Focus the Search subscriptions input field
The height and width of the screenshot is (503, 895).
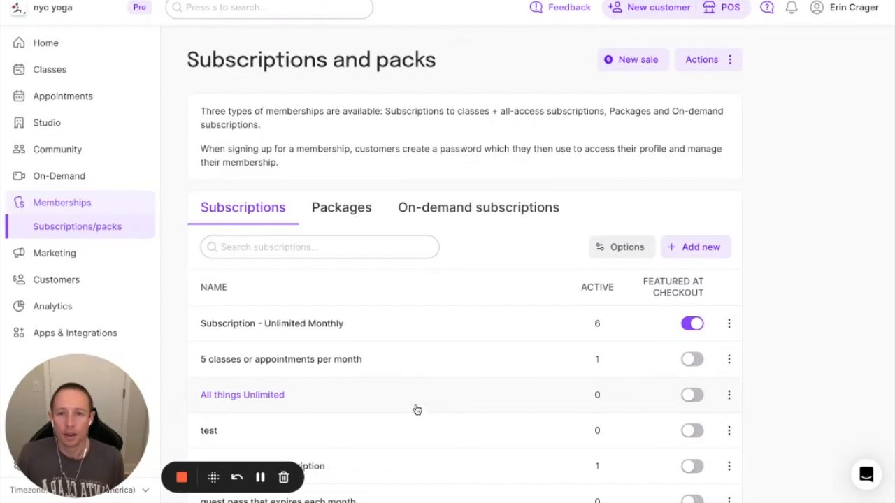click(x=320, y=247)
